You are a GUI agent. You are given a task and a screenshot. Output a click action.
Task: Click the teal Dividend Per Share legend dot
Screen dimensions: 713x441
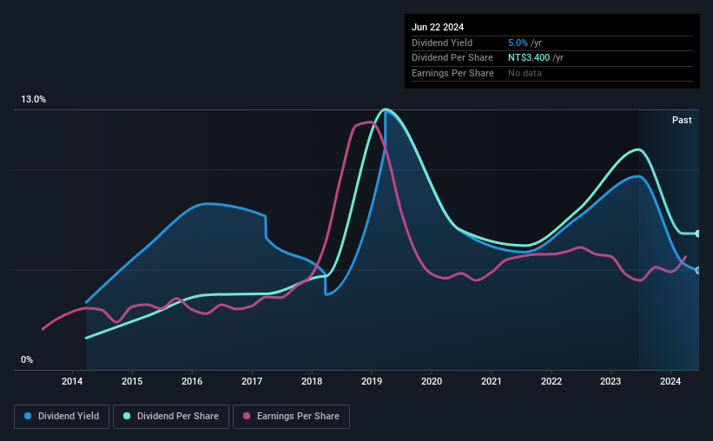127,416
